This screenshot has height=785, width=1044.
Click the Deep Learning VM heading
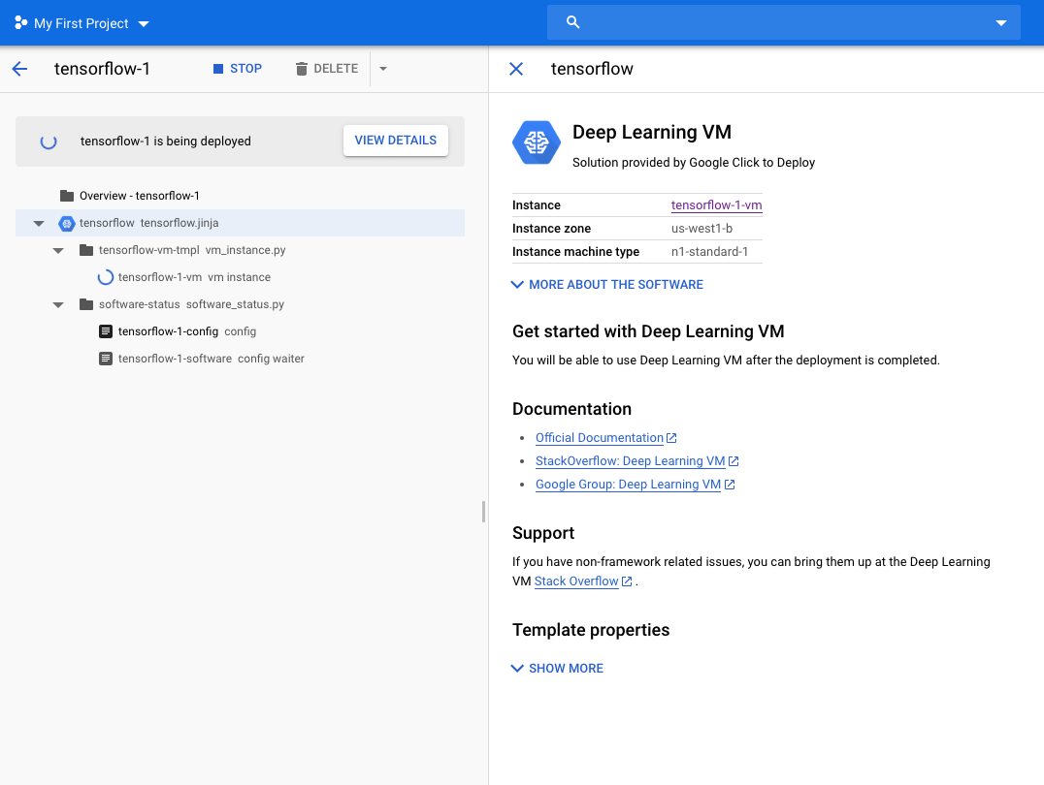652,133
